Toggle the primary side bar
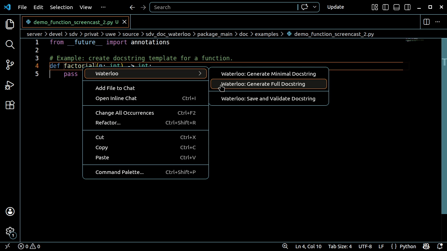The image size is (447, 251). pyautogui.click(x=386, y=7)
